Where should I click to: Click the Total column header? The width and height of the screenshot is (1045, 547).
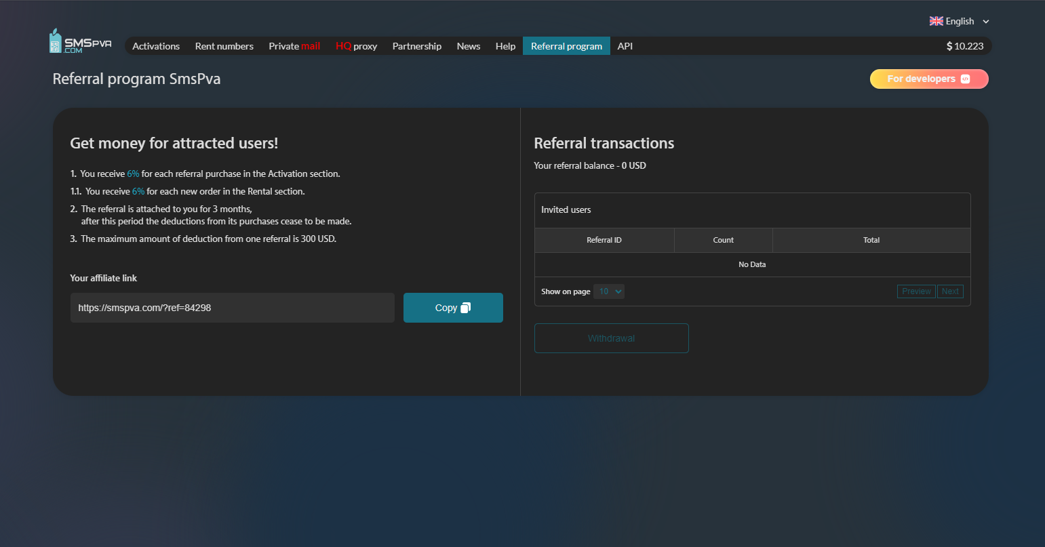click(871, 240)
